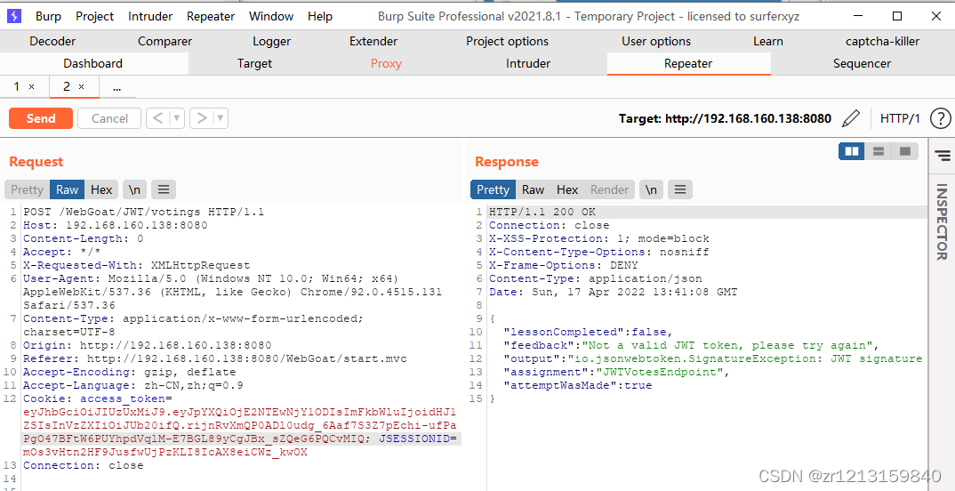Select Repeater request tab 2
This screenshot has height=491, width=955.
(x=67, y=87)
